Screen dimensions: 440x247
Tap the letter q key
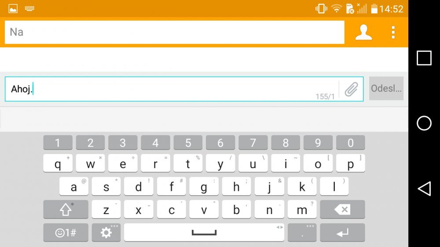[x=58, y=163]
